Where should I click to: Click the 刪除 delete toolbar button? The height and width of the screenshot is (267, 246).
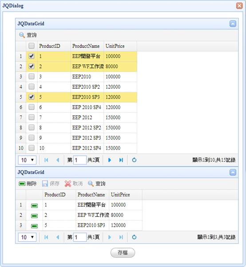coord(28,184)
